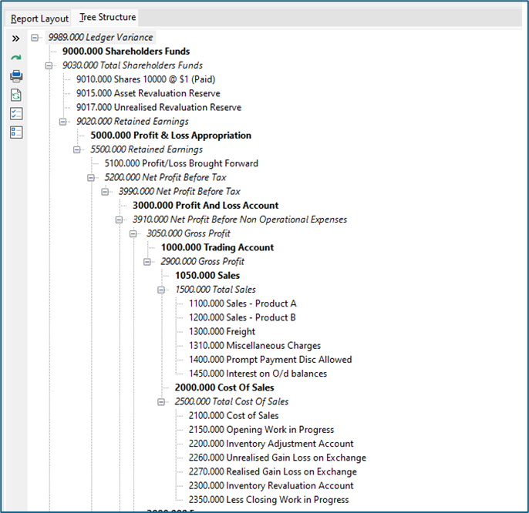
Task: Select 5200.000 Net Profit Before Tax row
Action: (x=165, y=178)
